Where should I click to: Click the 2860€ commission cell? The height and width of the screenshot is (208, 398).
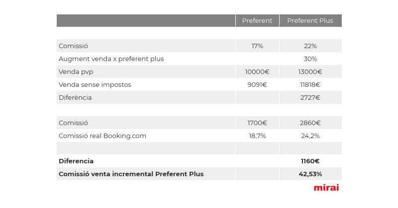[x=310, y=123]
